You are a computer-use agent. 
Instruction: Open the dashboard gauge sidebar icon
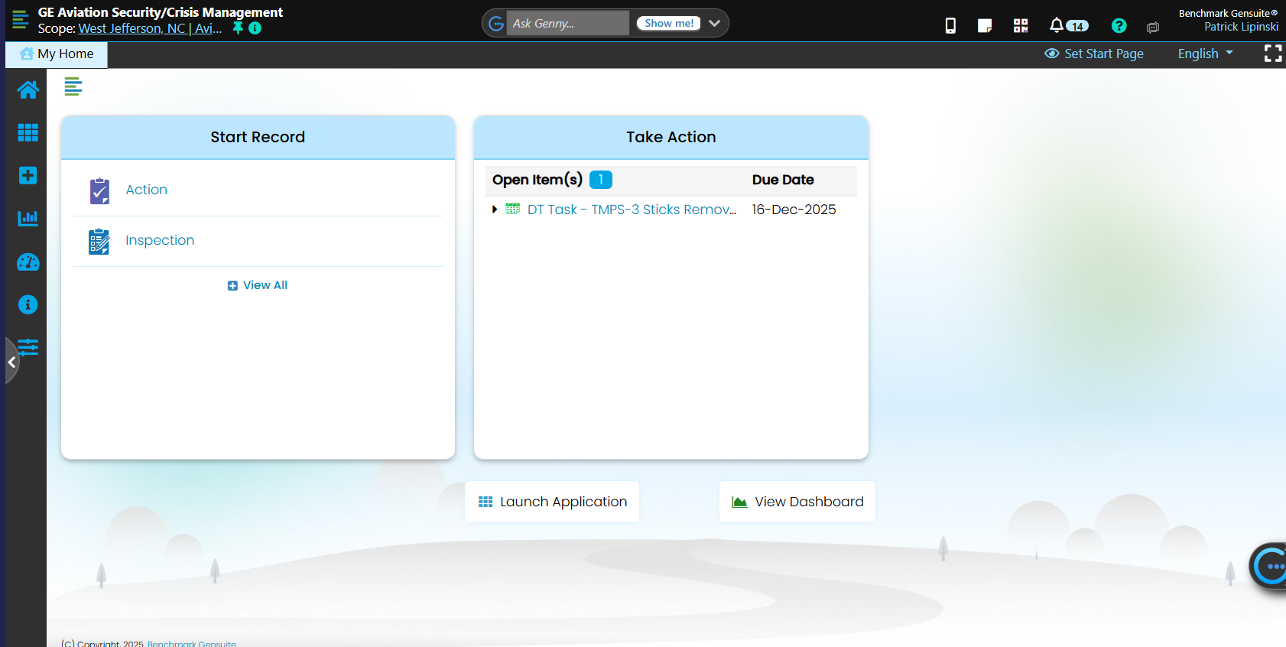(28, 262)
